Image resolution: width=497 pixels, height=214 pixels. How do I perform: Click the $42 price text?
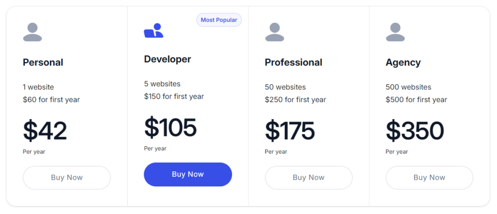pos(45,131)
